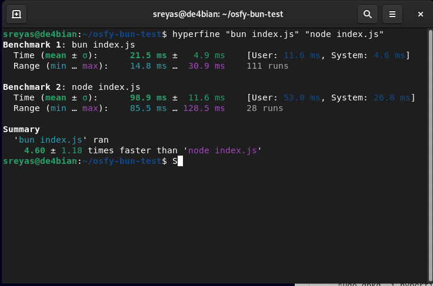Click the User time 11.6 ms
433x286 pixels.
coord(302,55)
